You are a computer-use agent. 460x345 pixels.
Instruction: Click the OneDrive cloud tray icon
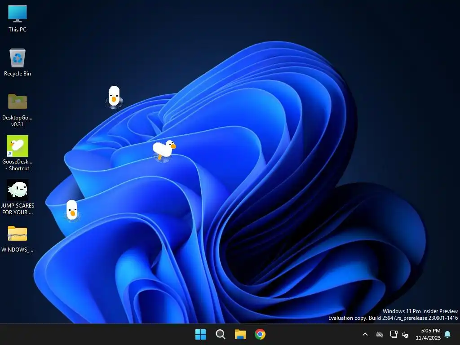(380, 334)
